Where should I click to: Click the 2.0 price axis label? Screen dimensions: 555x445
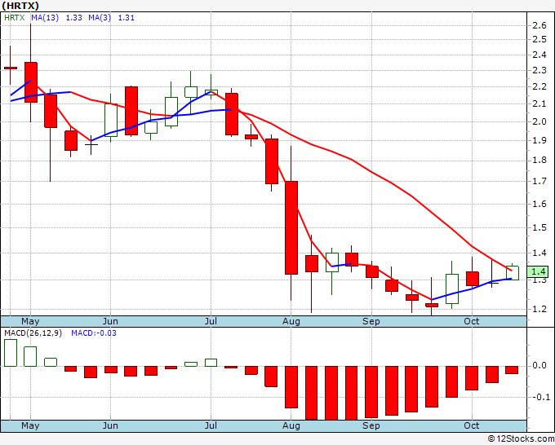(x=539, y=121)
